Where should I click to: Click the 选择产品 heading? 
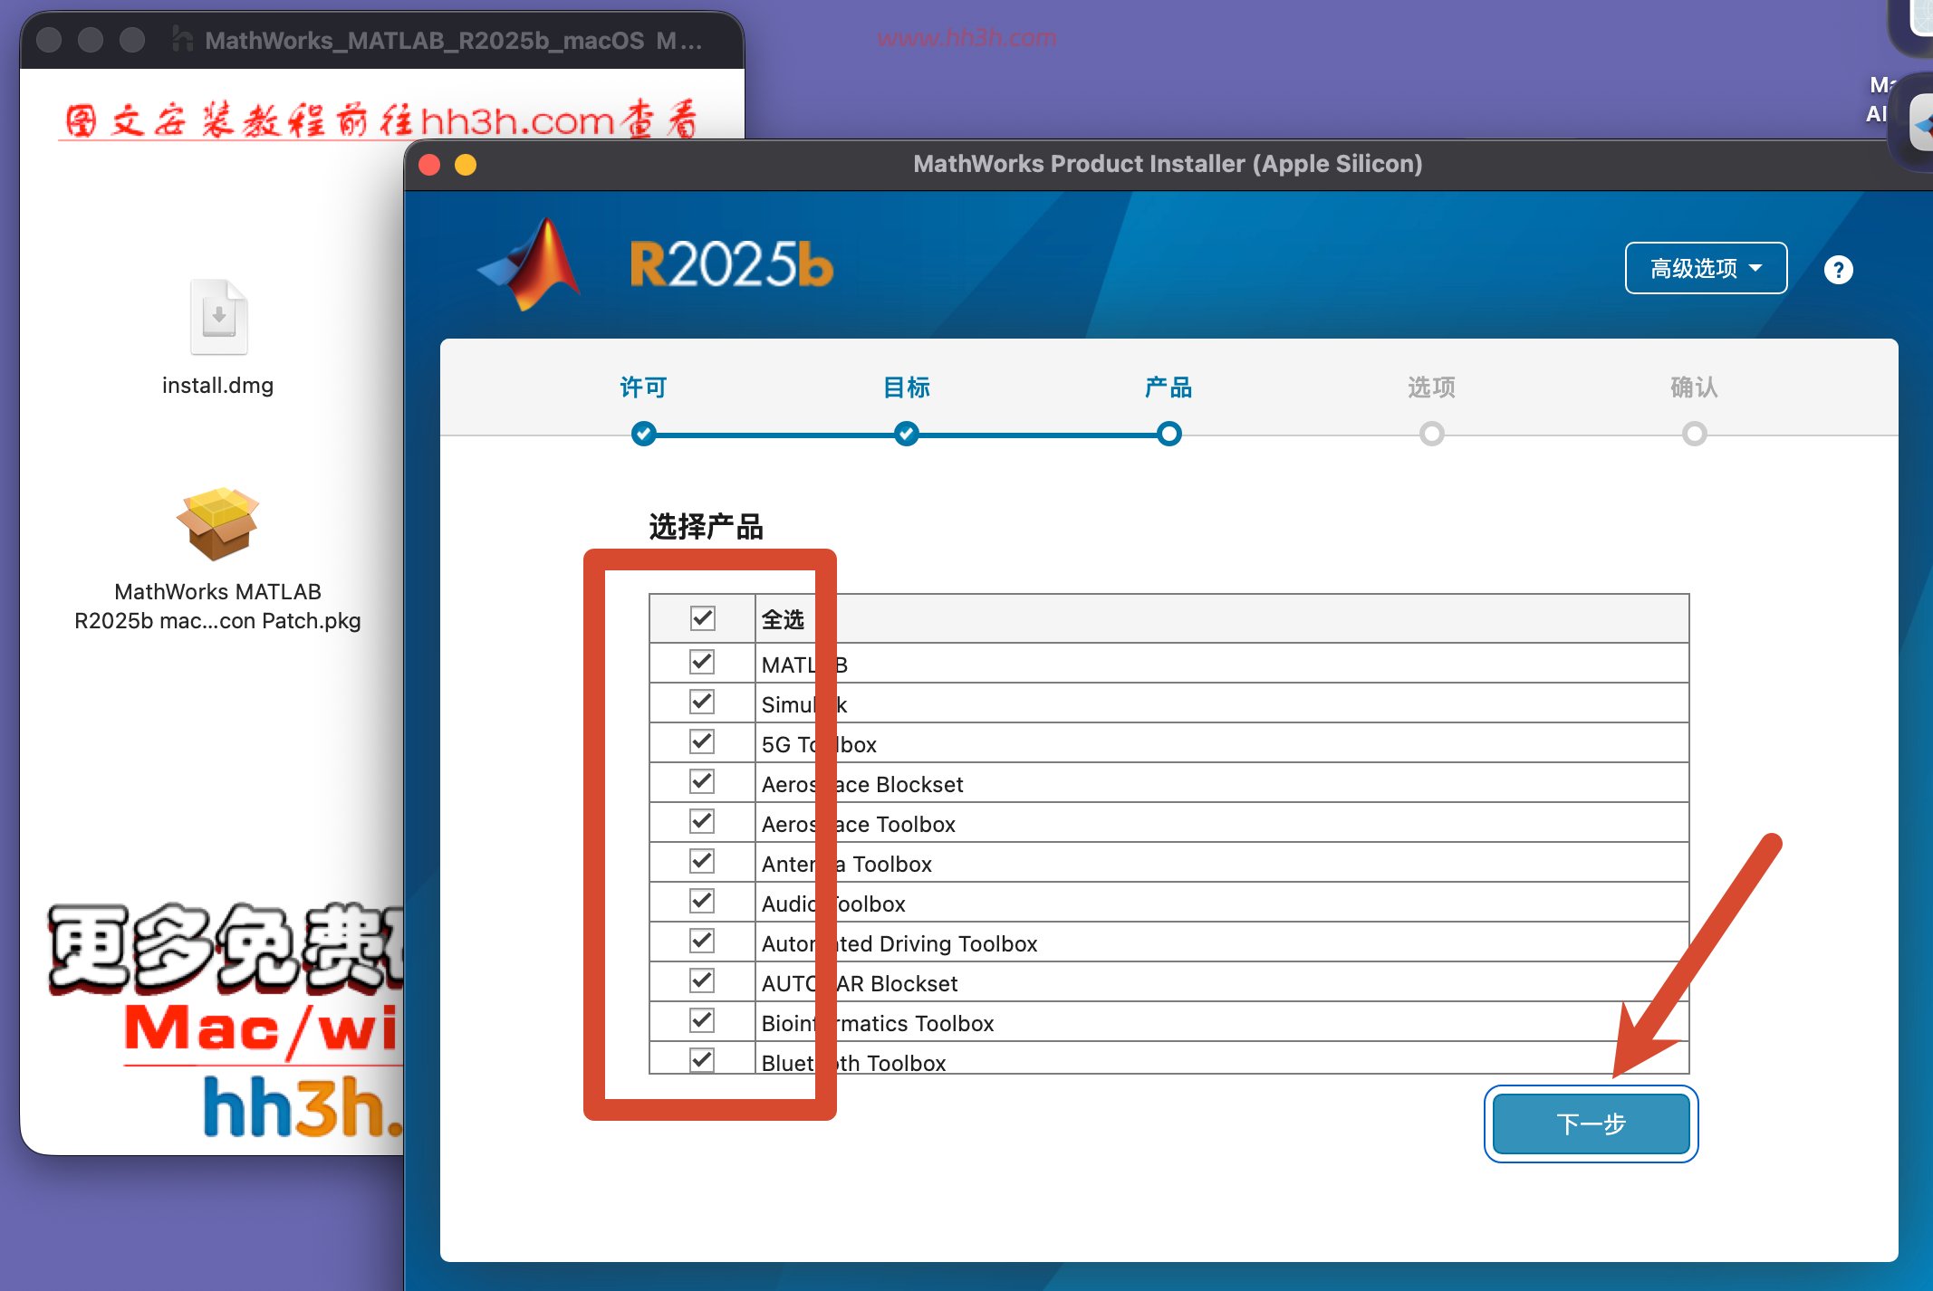point(707,526)
